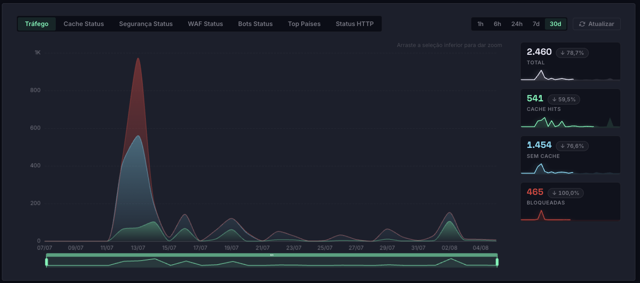Click the 1.454 sem cache value

[539, 145]
